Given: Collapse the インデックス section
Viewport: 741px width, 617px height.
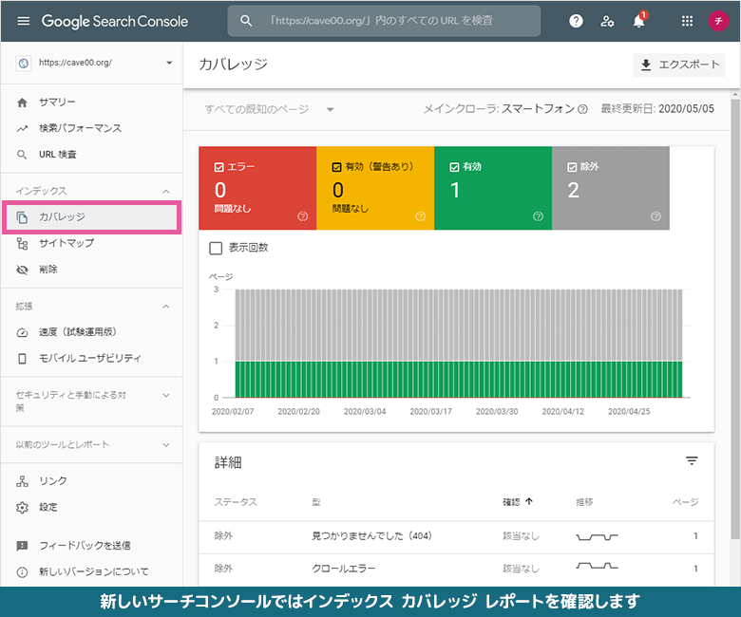Looking at the screenshot, I should tap(166, 191).
